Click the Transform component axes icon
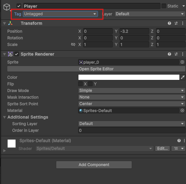 coord(10,23)
